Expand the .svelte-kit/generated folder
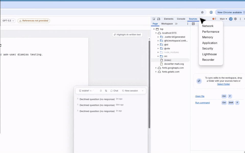 [x=158, y=37]
